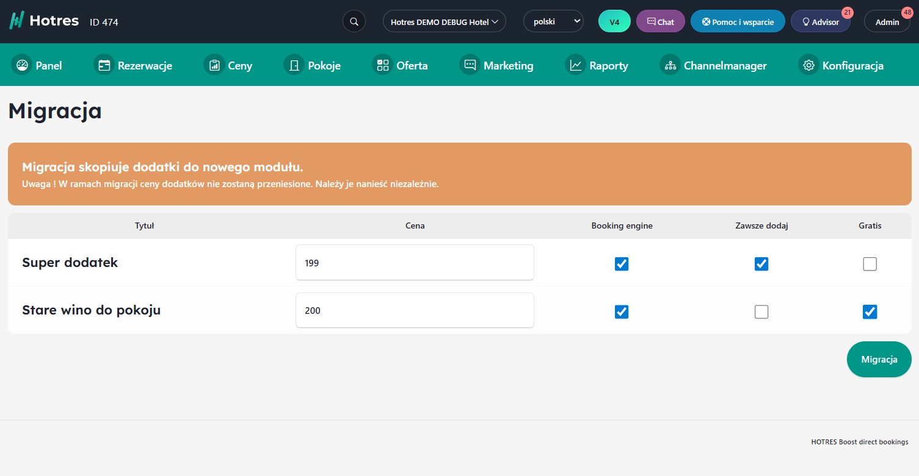Screen dimensions: 919x476
Task: Click the Hotres logo icon
Action: click(16, 21)
